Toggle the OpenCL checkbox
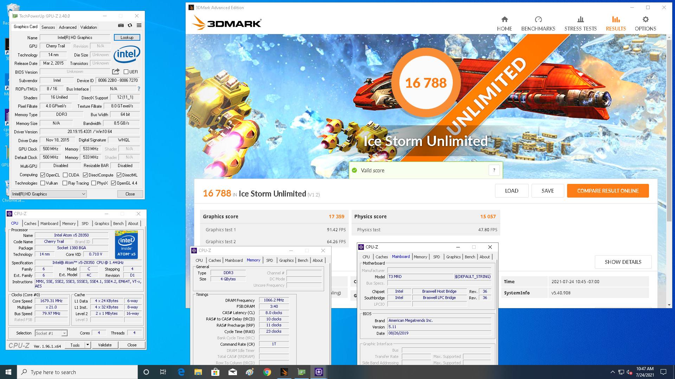Image resolution: width=675 pixels, height=379 pixels. tap(43, 175)
